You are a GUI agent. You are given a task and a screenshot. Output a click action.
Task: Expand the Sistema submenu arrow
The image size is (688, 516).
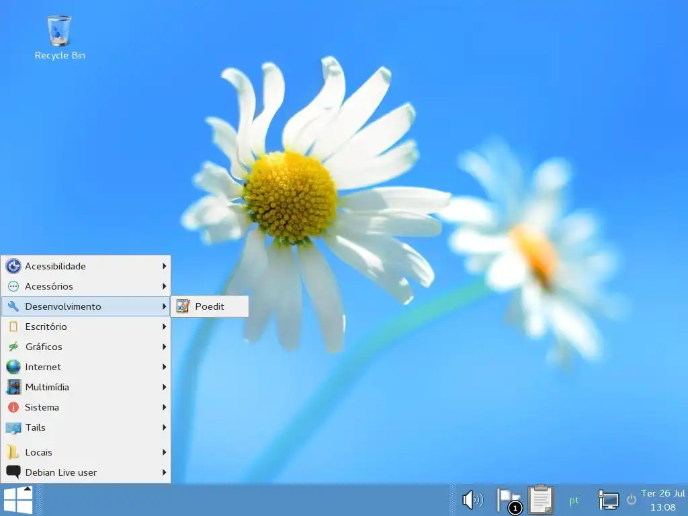(x=164, y=407)
